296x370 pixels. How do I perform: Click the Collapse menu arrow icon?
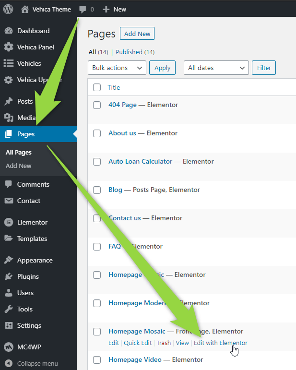(x=9, y=363)
